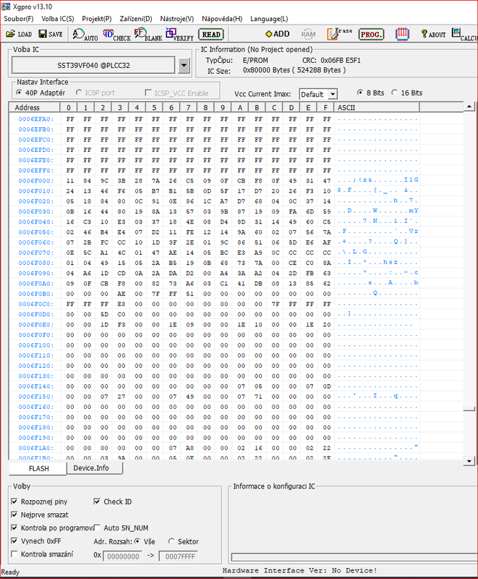Click the Ready status bar text
The image size is (478, 579).
point(10,572)
